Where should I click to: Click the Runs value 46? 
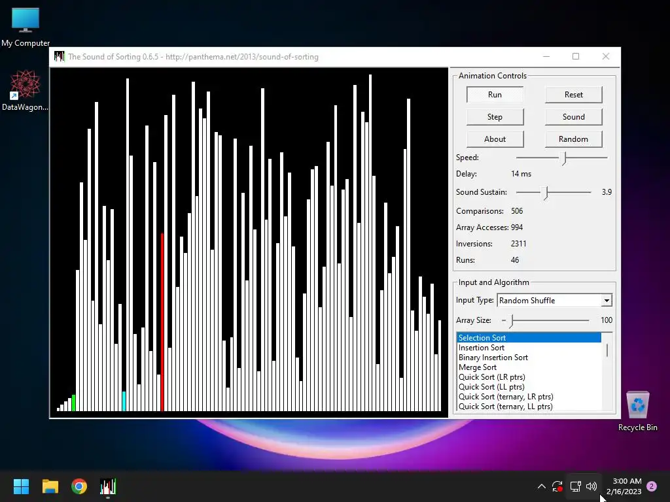[515, 260]
